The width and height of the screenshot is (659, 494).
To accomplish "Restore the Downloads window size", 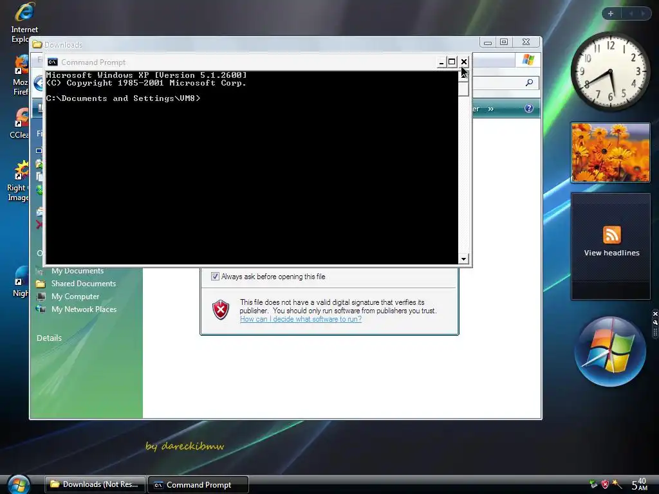I will [503, 42].
